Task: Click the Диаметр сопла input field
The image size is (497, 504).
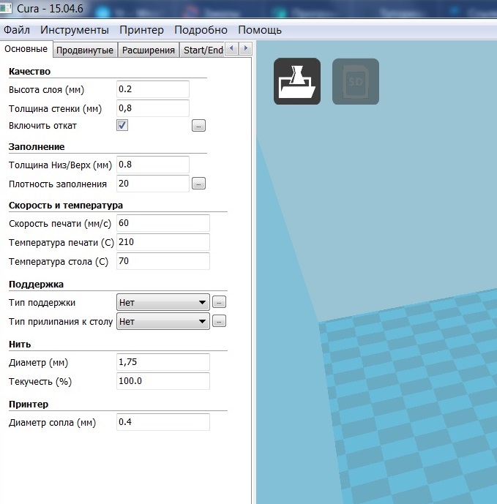Action: click(x=162, y=422)
